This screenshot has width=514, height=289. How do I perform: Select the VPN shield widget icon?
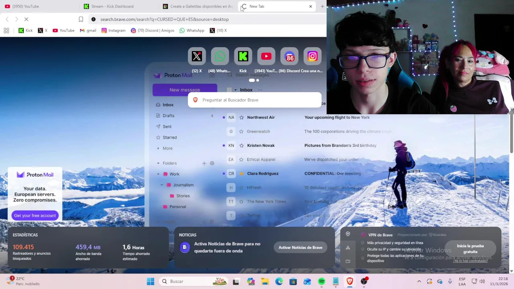(x=348, y=234)
